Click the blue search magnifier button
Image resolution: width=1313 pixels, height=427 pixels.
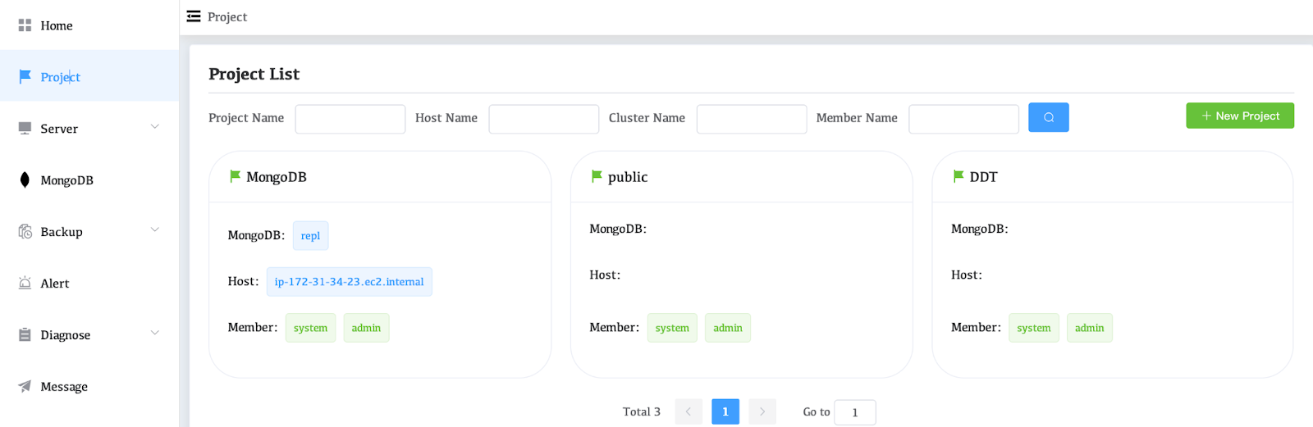pos(1048,117)
